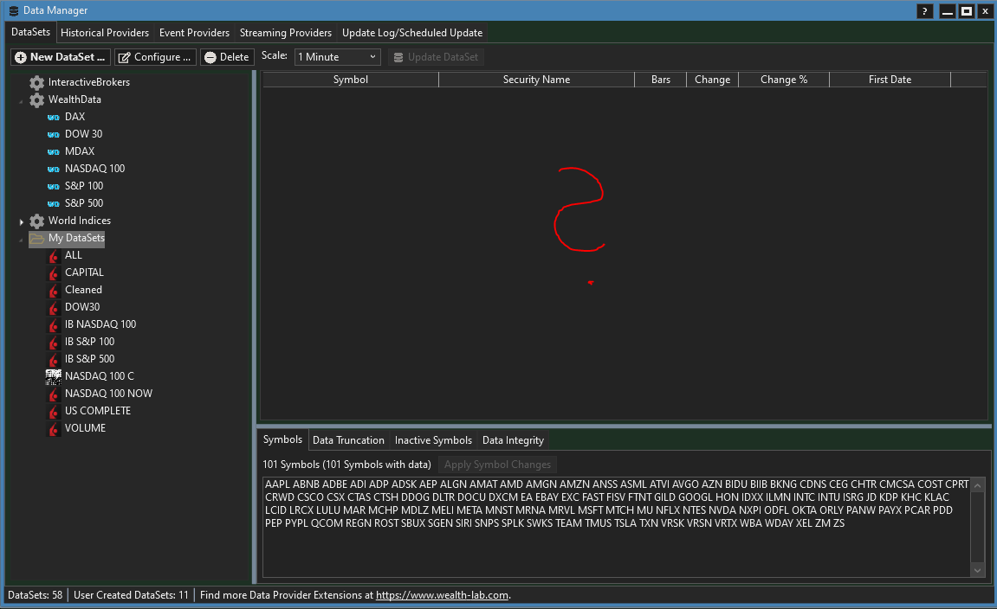Click the MDAX dataset icon
This screenshot has height=609, width=997.
[x=54, y=151]
